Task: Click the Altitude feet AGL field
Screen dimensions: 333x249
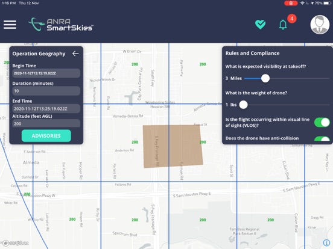Action: click(46, 123)
